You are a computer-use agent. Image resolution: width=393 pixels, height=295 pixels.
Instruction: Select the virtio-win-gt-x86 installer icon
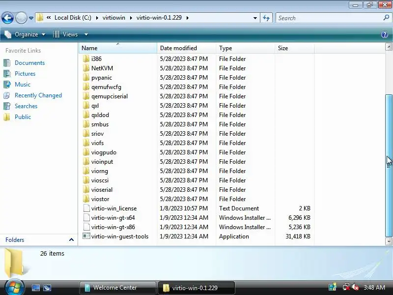(86, 227)
